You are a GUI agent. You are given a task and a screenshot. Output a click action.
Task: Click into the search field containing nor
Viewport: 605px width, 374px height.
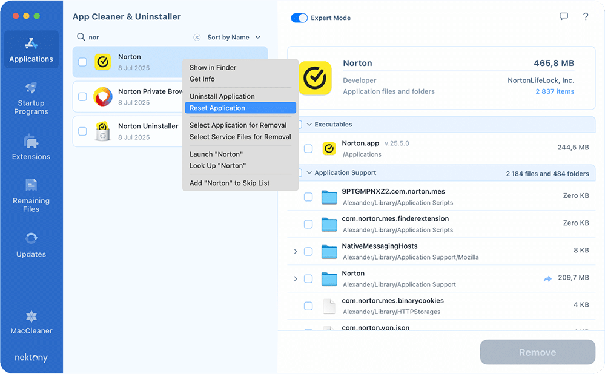[139, 38]
